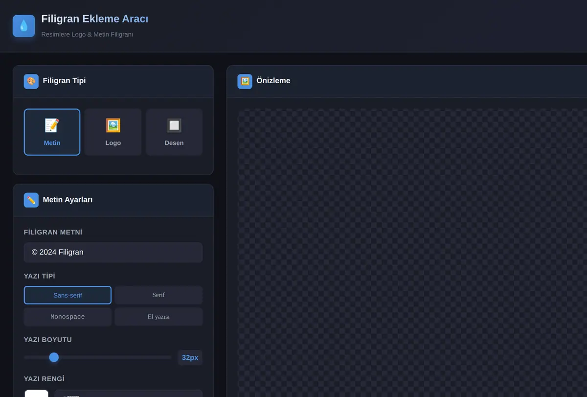Screen dimensions: 587x397
Task: Click the water droplet app logo
Action: point(24,26)
